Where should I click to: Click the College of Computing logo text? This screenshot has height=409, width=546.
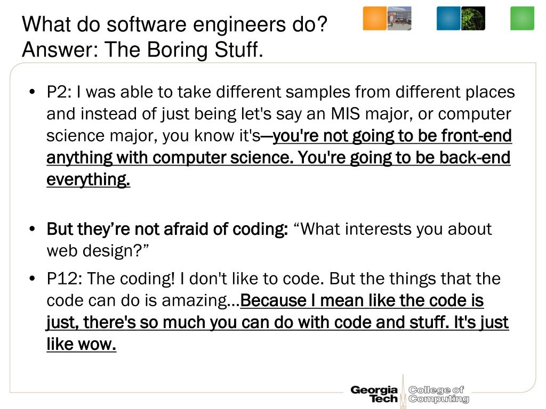point(439,395)
